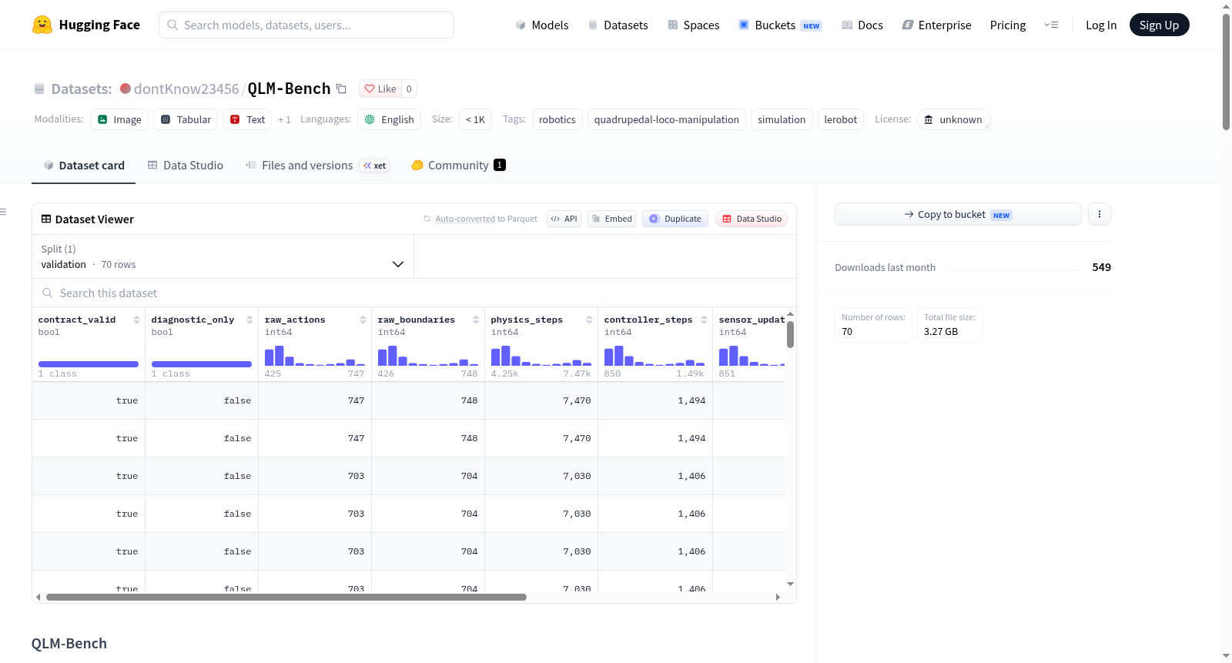Select the quadrupedal-loco-manipulation tag

(x=666, y=119)
